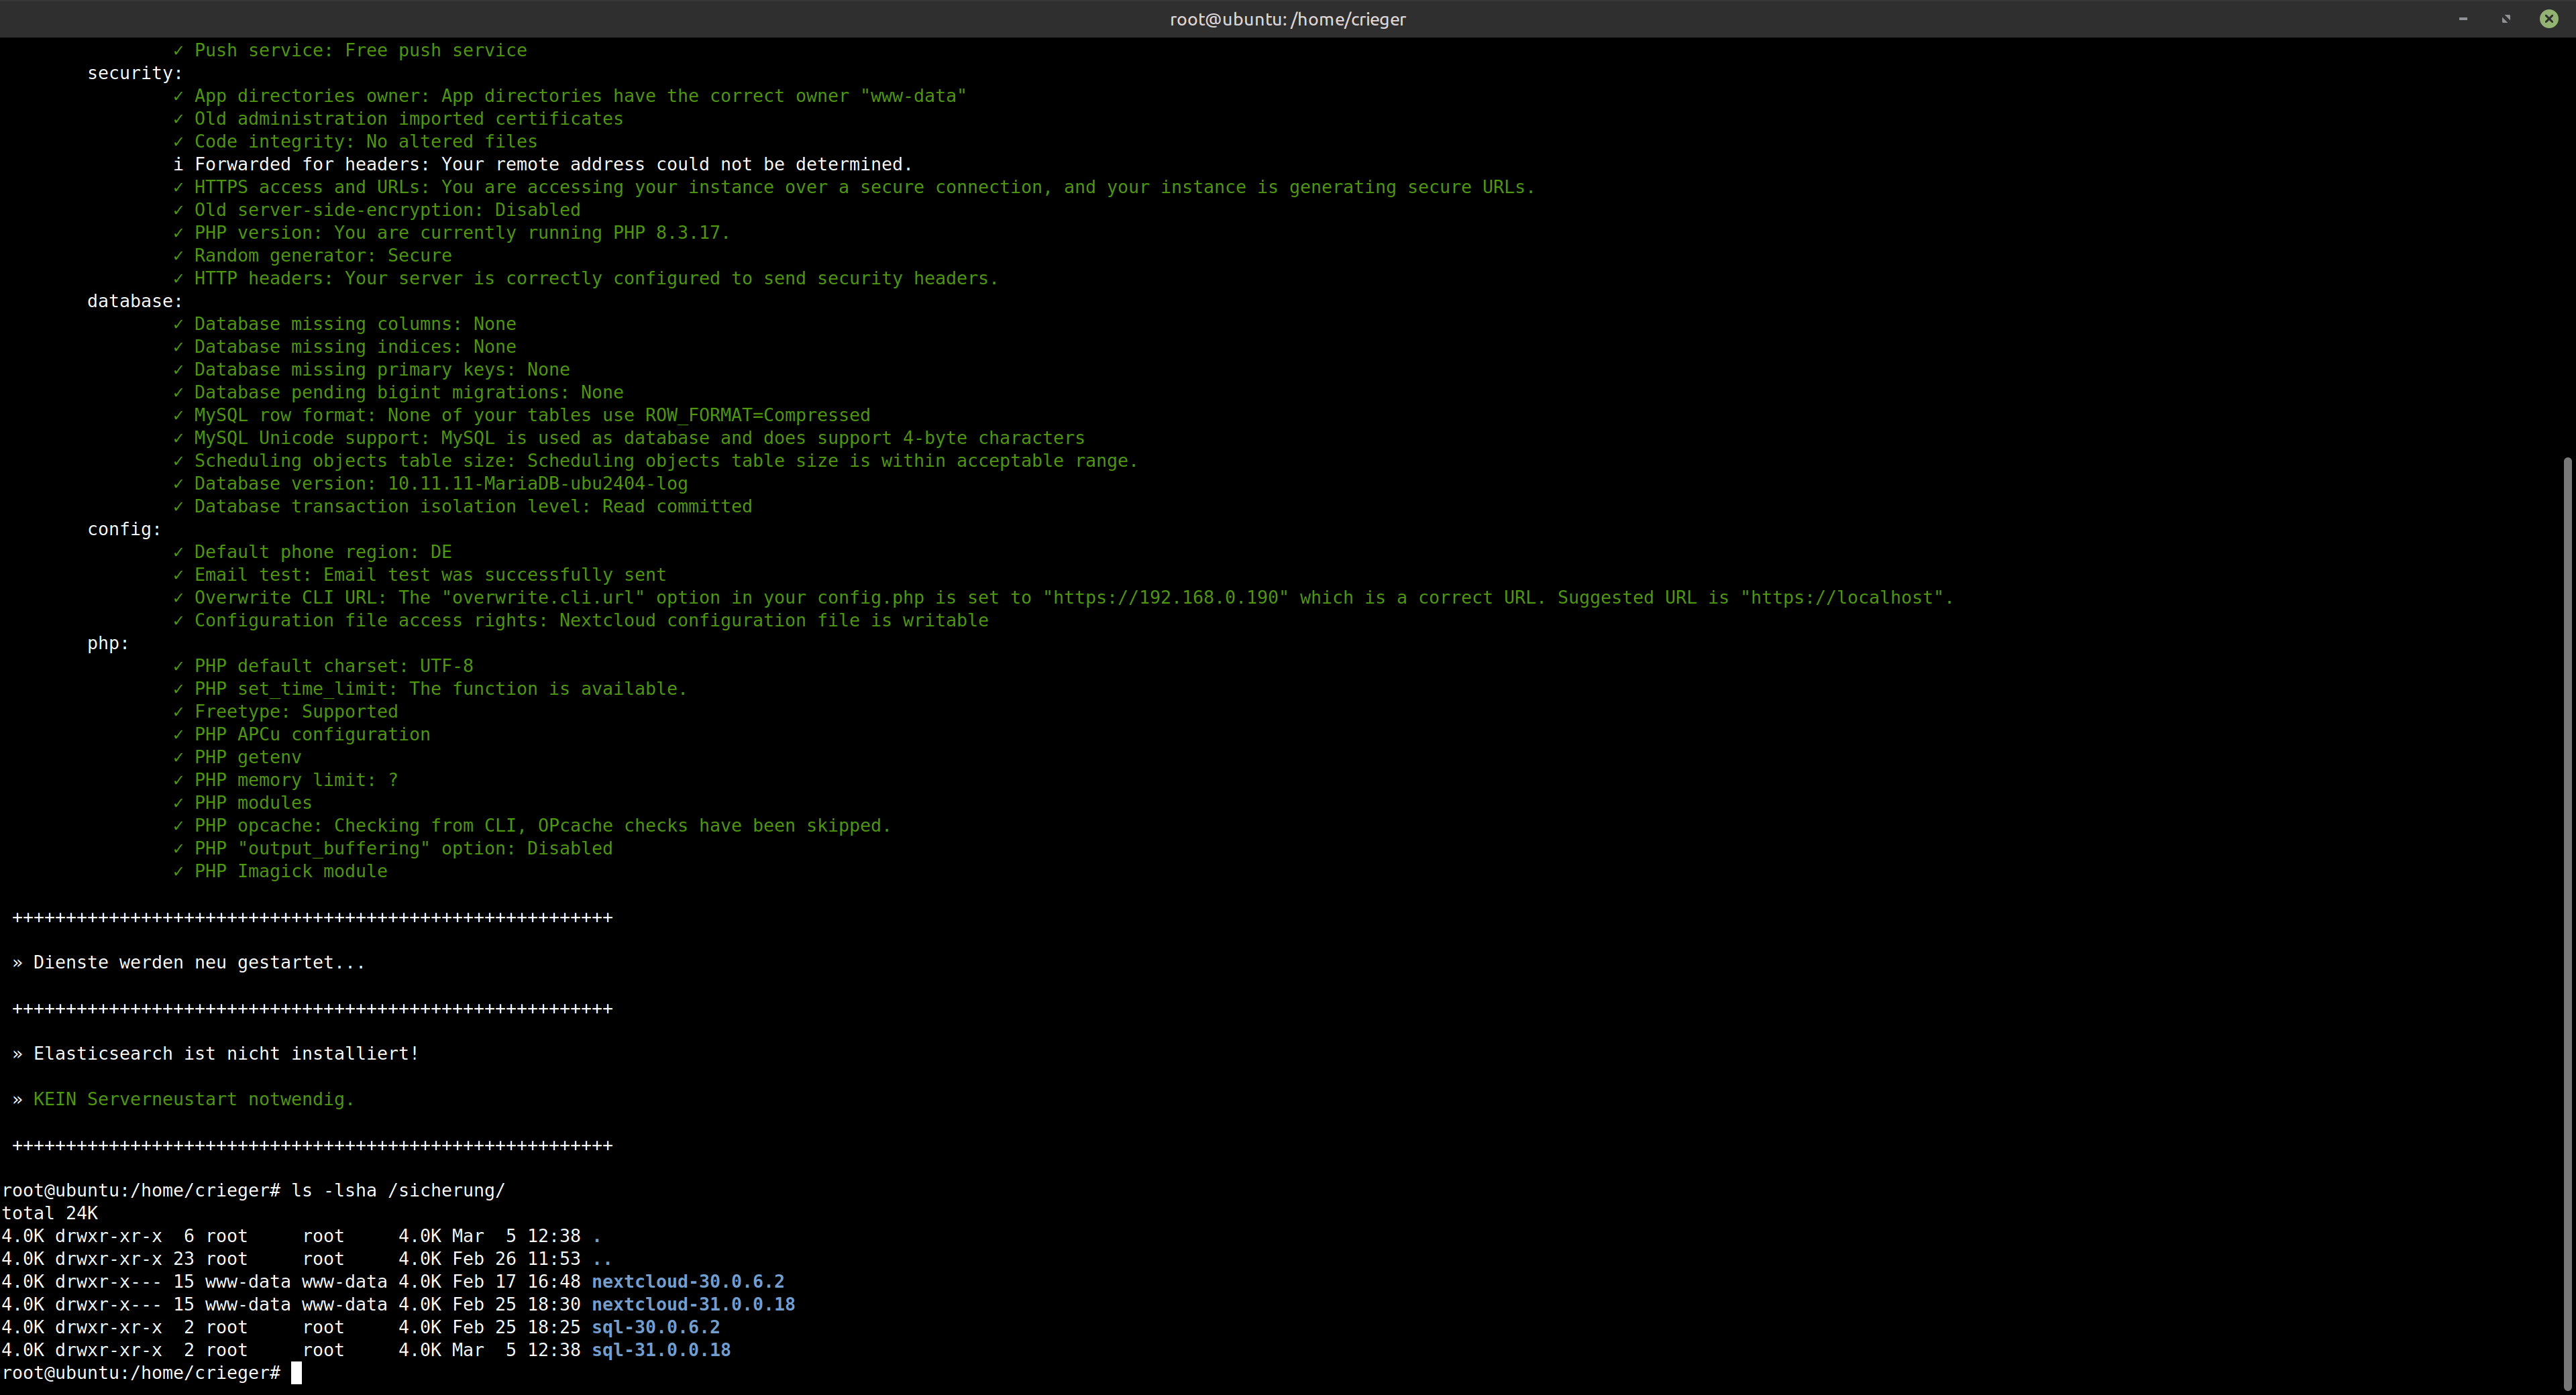Click the 'Email test' success line
This screenshot has height=1395, width=2576.
420,576
